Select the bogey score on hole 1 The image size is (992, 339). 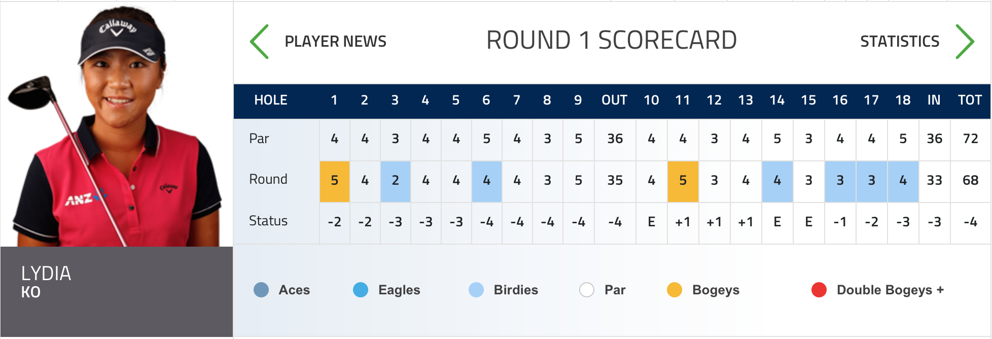click(x=335, y=181)
